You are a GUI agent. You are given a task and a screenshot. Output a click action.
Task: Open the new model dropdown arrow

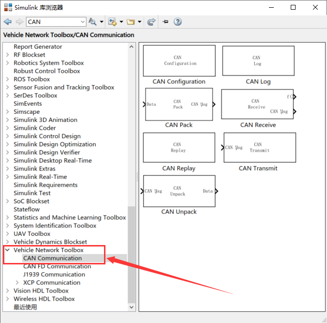(x=121, y=22)
